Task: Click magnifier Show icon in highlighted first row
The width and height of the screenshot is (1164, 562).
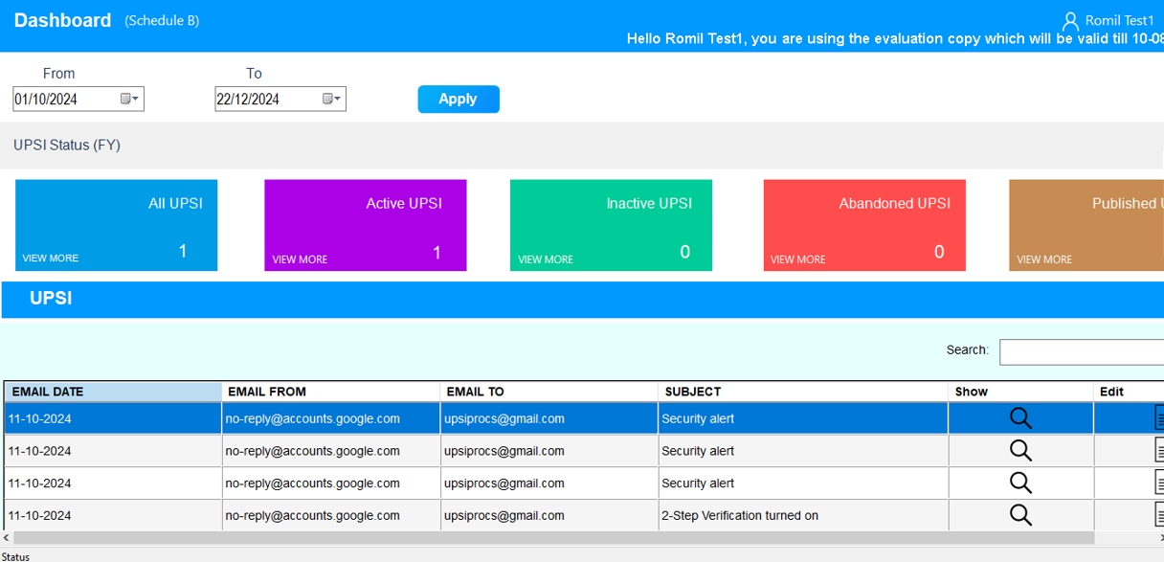Action: pos(1020,418)
